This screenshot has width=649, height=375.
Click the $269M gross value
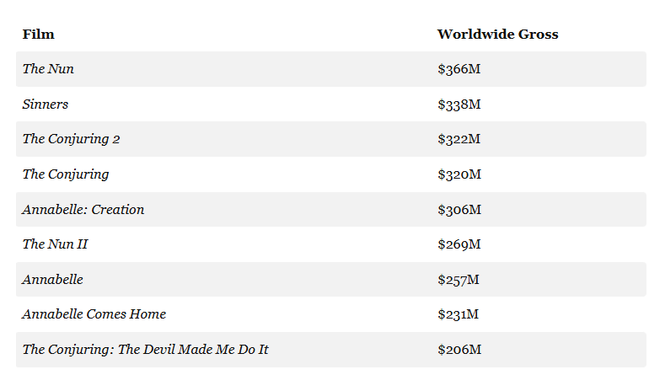tap(459, 244)
